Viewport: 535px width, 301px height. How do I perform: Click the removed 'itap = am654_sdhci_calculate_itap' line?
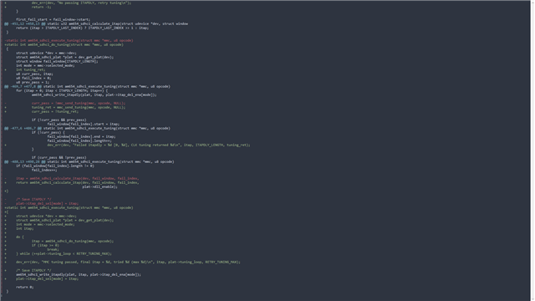(78, 178)
